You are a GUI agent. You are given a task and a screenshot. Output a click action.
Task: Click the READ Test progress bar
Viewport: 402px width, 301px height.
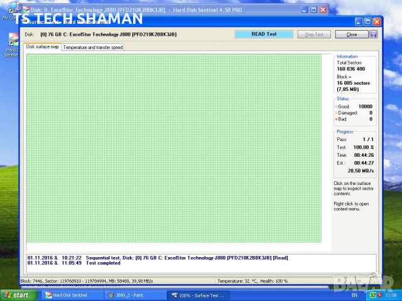(263, 34)
